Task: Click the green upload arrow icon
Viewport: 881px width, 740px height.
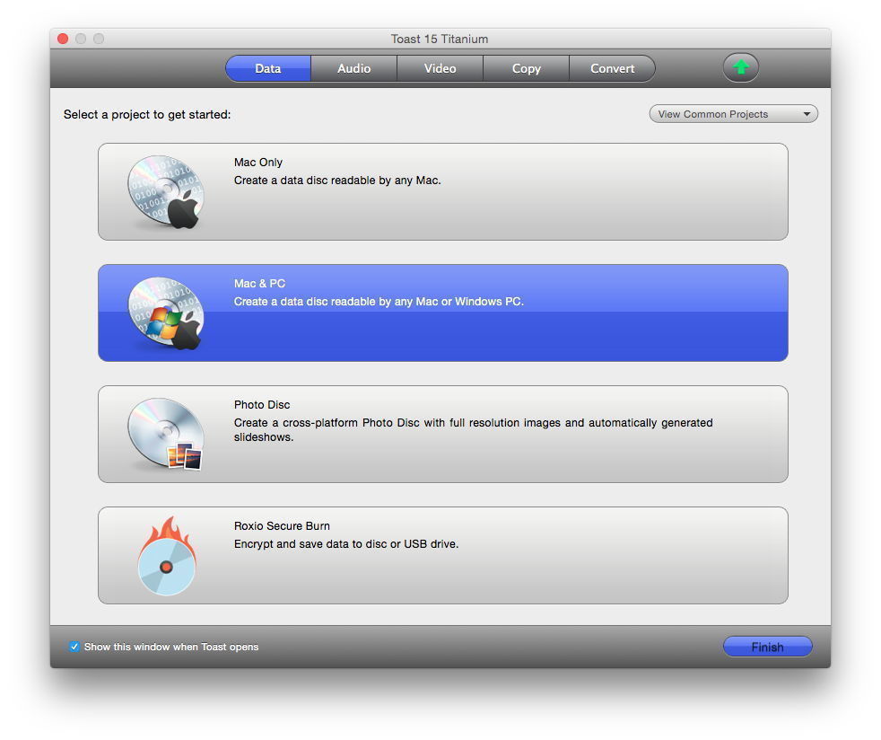Action: coord(740,67)
